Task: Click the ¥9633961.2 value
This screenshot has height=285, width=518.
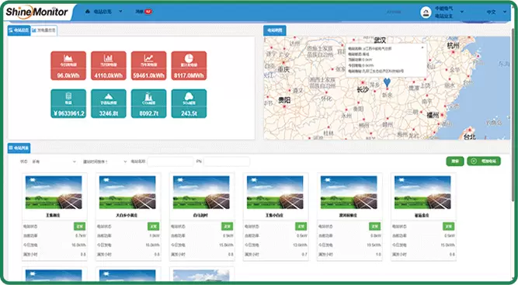Action: (x=68, y=113)
